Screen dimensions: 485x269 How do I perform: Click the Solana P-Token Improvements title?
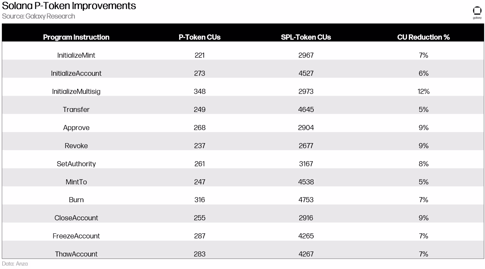(69, 6)
